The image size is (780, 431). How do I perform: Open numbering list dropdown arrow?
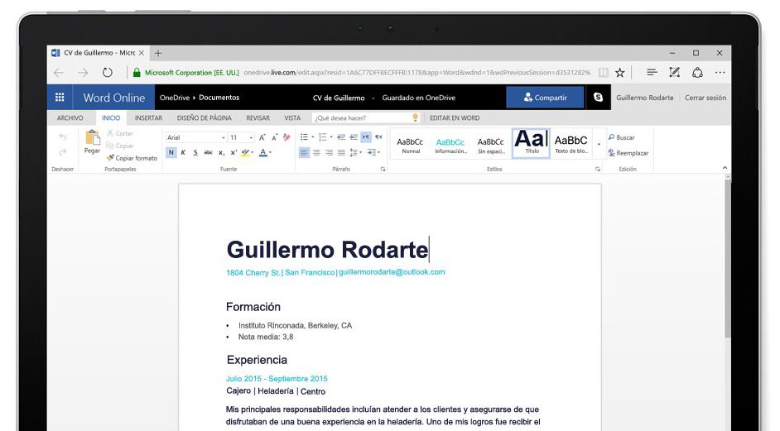tap(331, 137)
